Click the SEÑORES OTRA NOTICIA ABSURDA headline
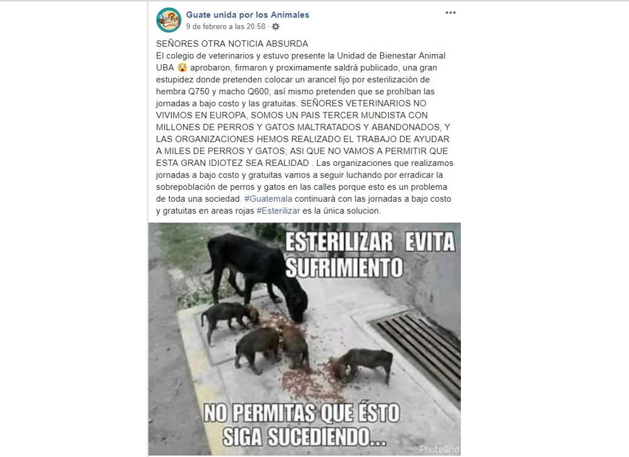Image resolution: width=629 pixels, height=457 pixels. click(x=232, y=43)
